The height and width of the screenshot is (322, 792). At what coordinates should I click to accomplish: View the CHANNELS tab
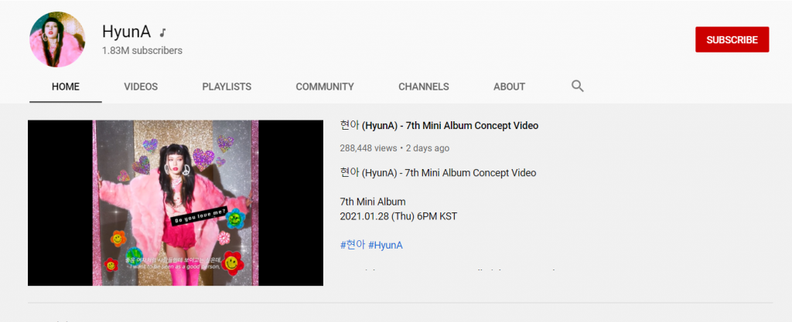[424, 86]
